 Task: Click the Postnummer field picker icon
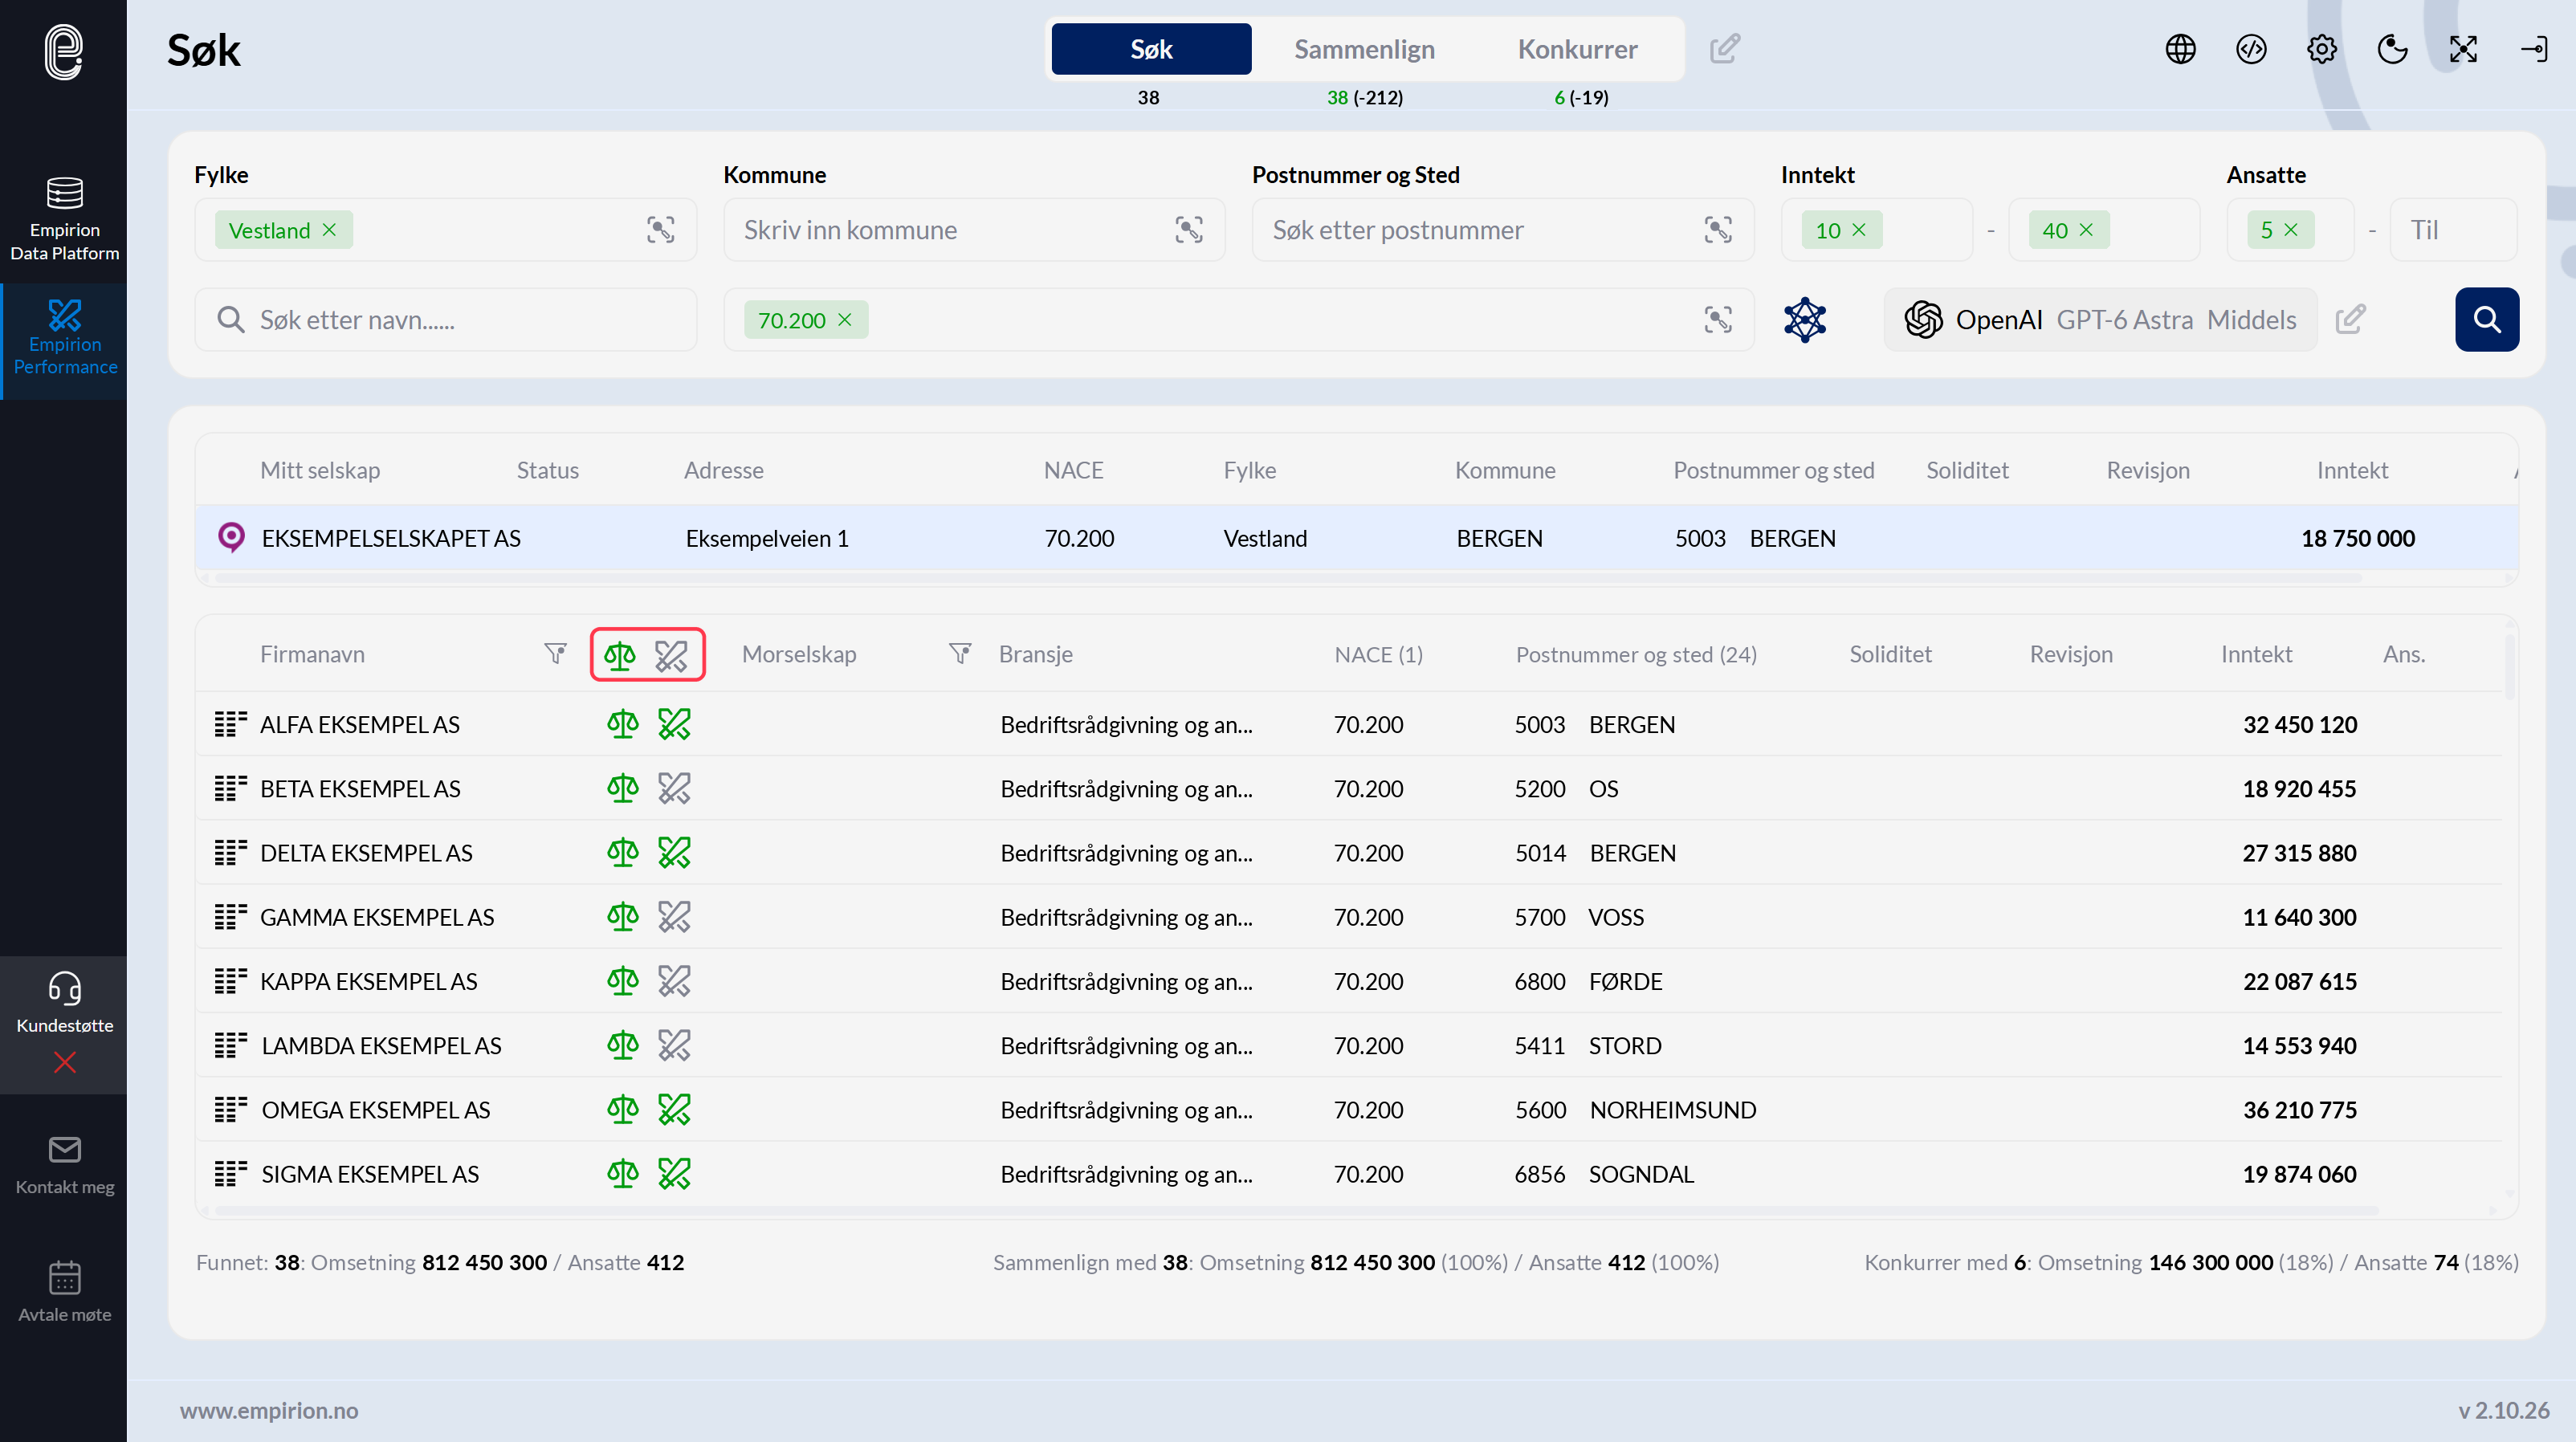(1718, 230)
